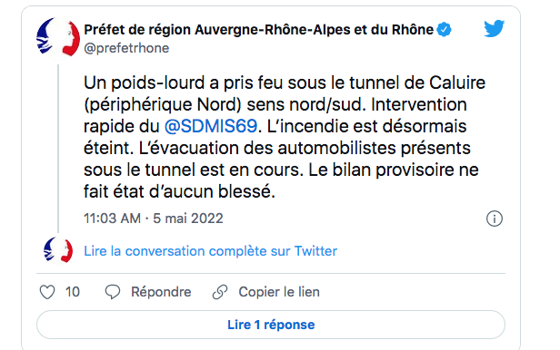Open the Préfet de région account name

tap(258, 30)
